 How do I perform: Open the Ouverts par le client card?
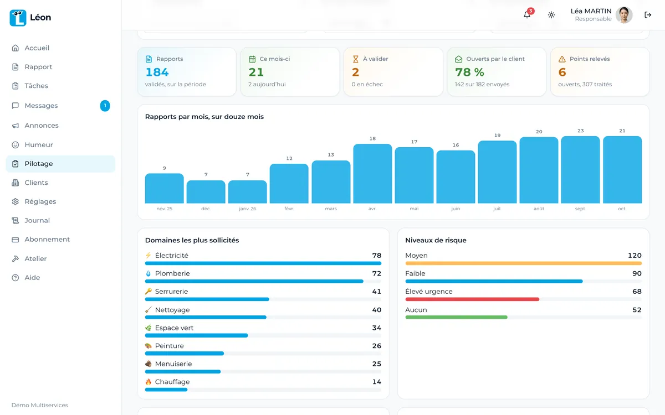click(497, 72)
